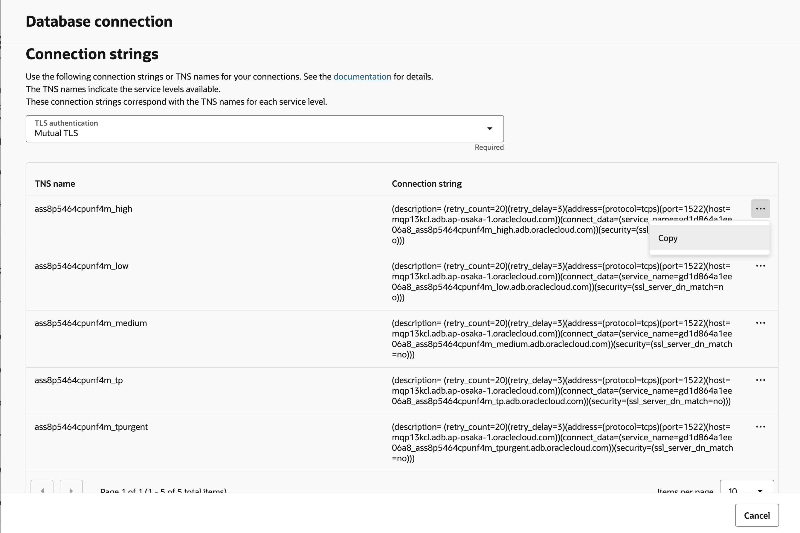
Task: Expand the TLS authentication dropdown
Action: click(264, 129)
